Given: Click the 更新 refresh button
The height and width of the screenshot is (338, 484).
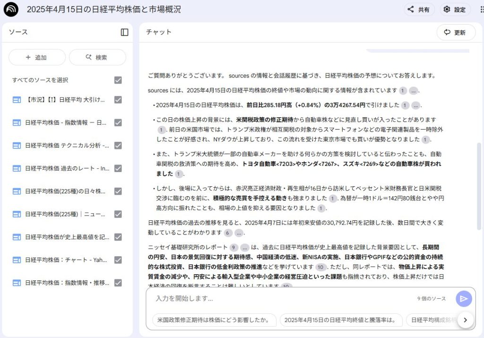Looking at the screenshot, I should (456, 33).
